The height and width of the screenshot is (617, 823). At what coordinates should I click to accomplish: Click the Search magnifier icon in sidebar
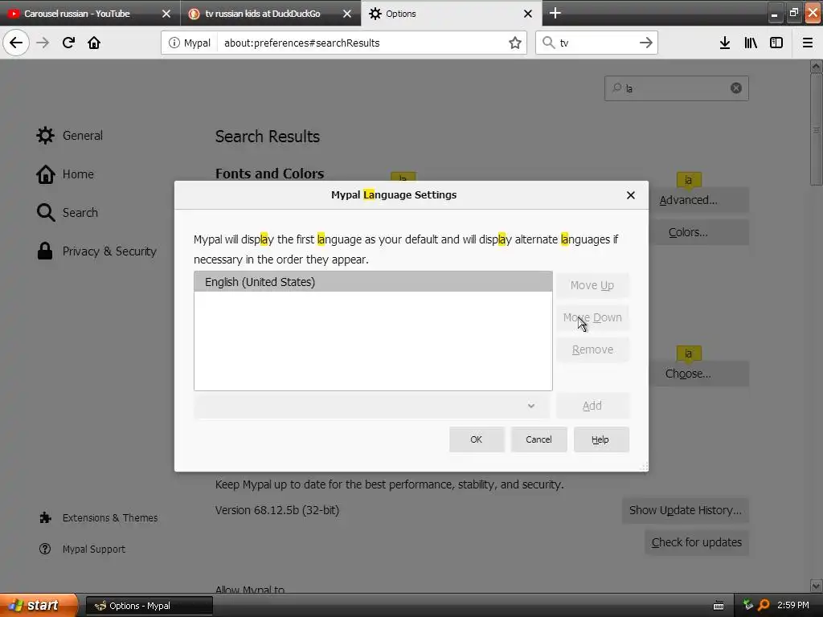tap(46, 212)
